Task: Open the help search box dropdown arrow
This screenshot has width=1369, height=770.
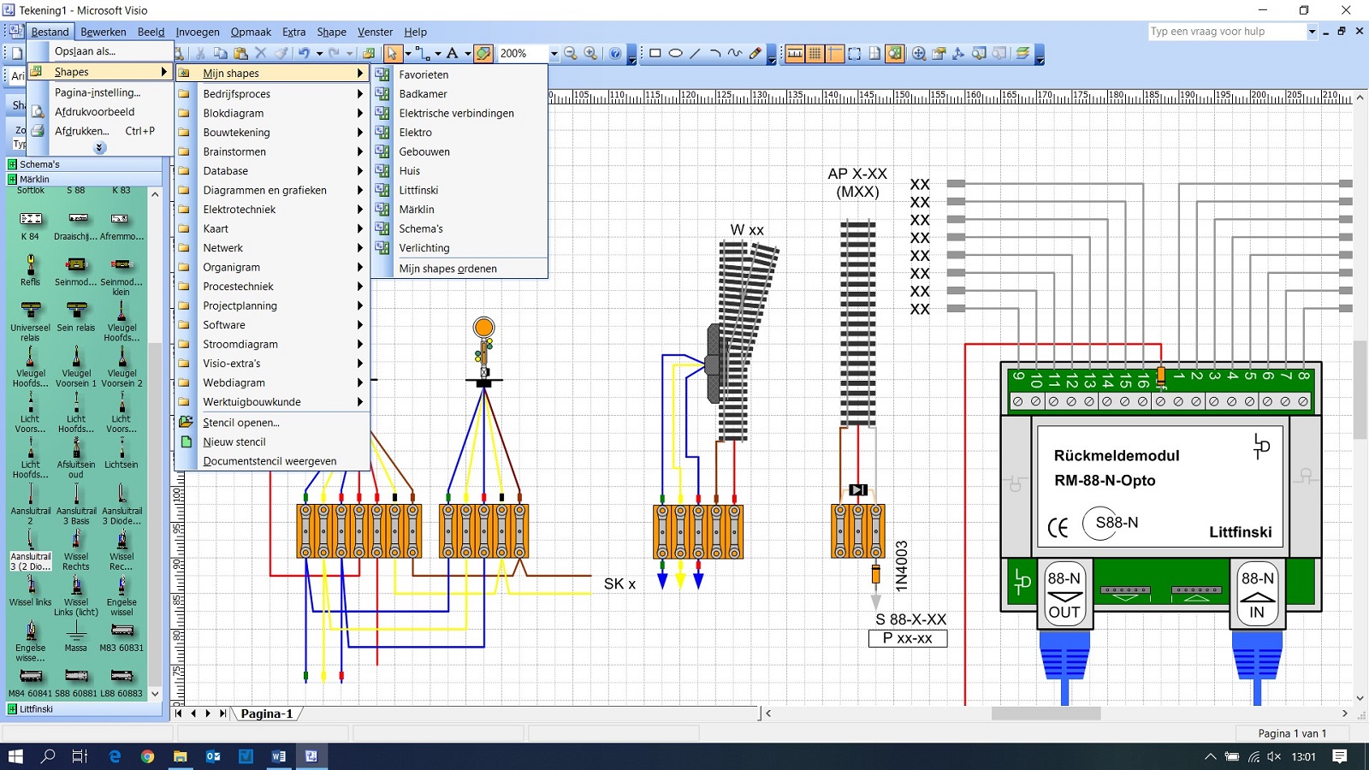Action: 1312,32
